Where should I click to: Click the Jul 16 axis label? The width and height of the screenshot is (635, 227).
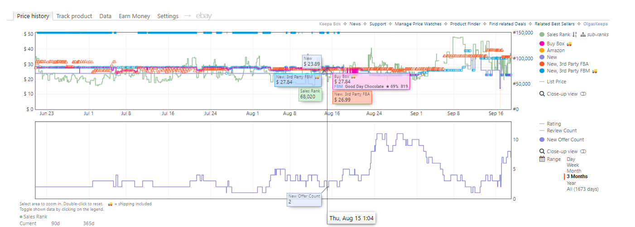[168, 113]
